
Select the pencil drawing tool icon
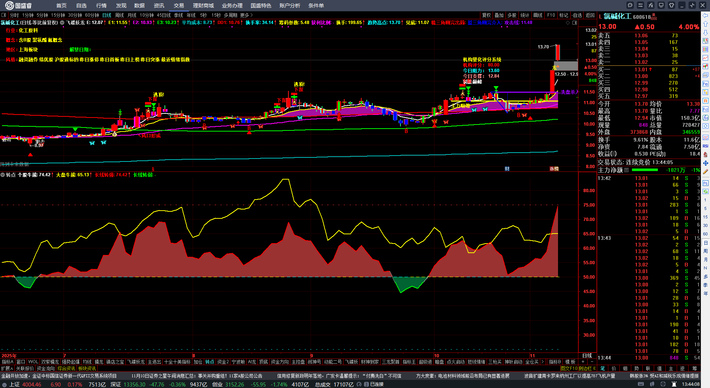click(x=706, y=172)
